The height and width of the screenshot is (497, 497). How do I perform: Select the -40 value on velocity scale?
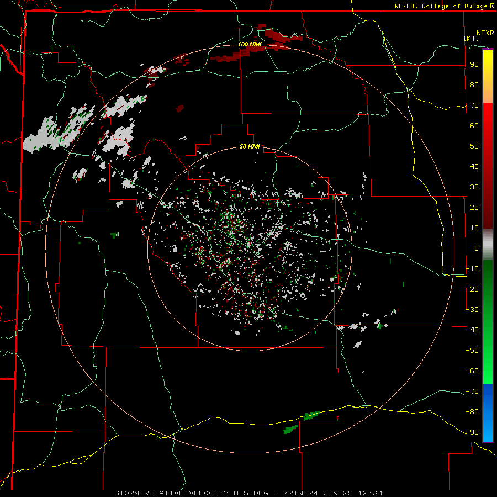472,330
